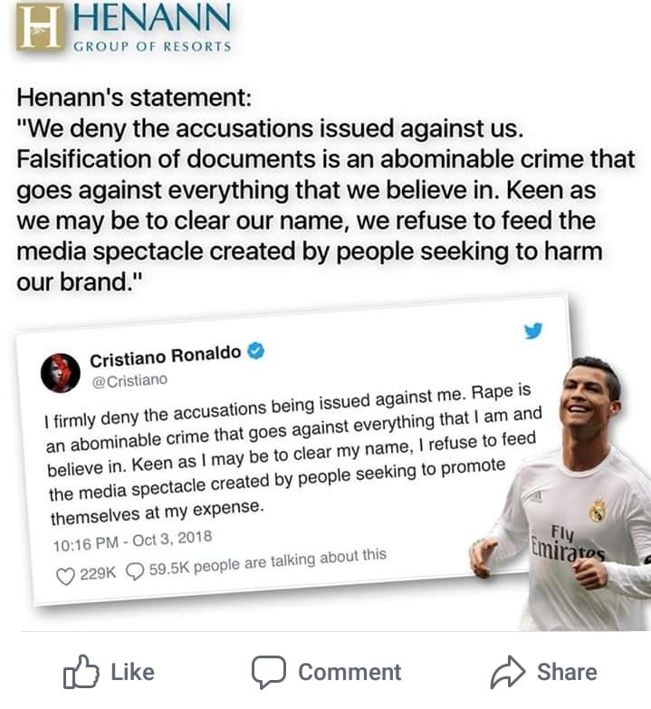The width and height of the screenshot is (651, 709).
Task: Click the Henann's statement post text
Action: point(326,189)
